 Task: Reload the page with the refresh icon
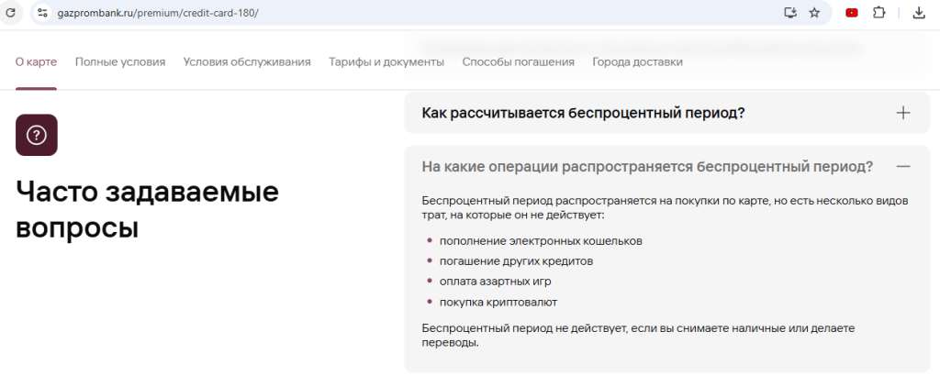point(10,13)
